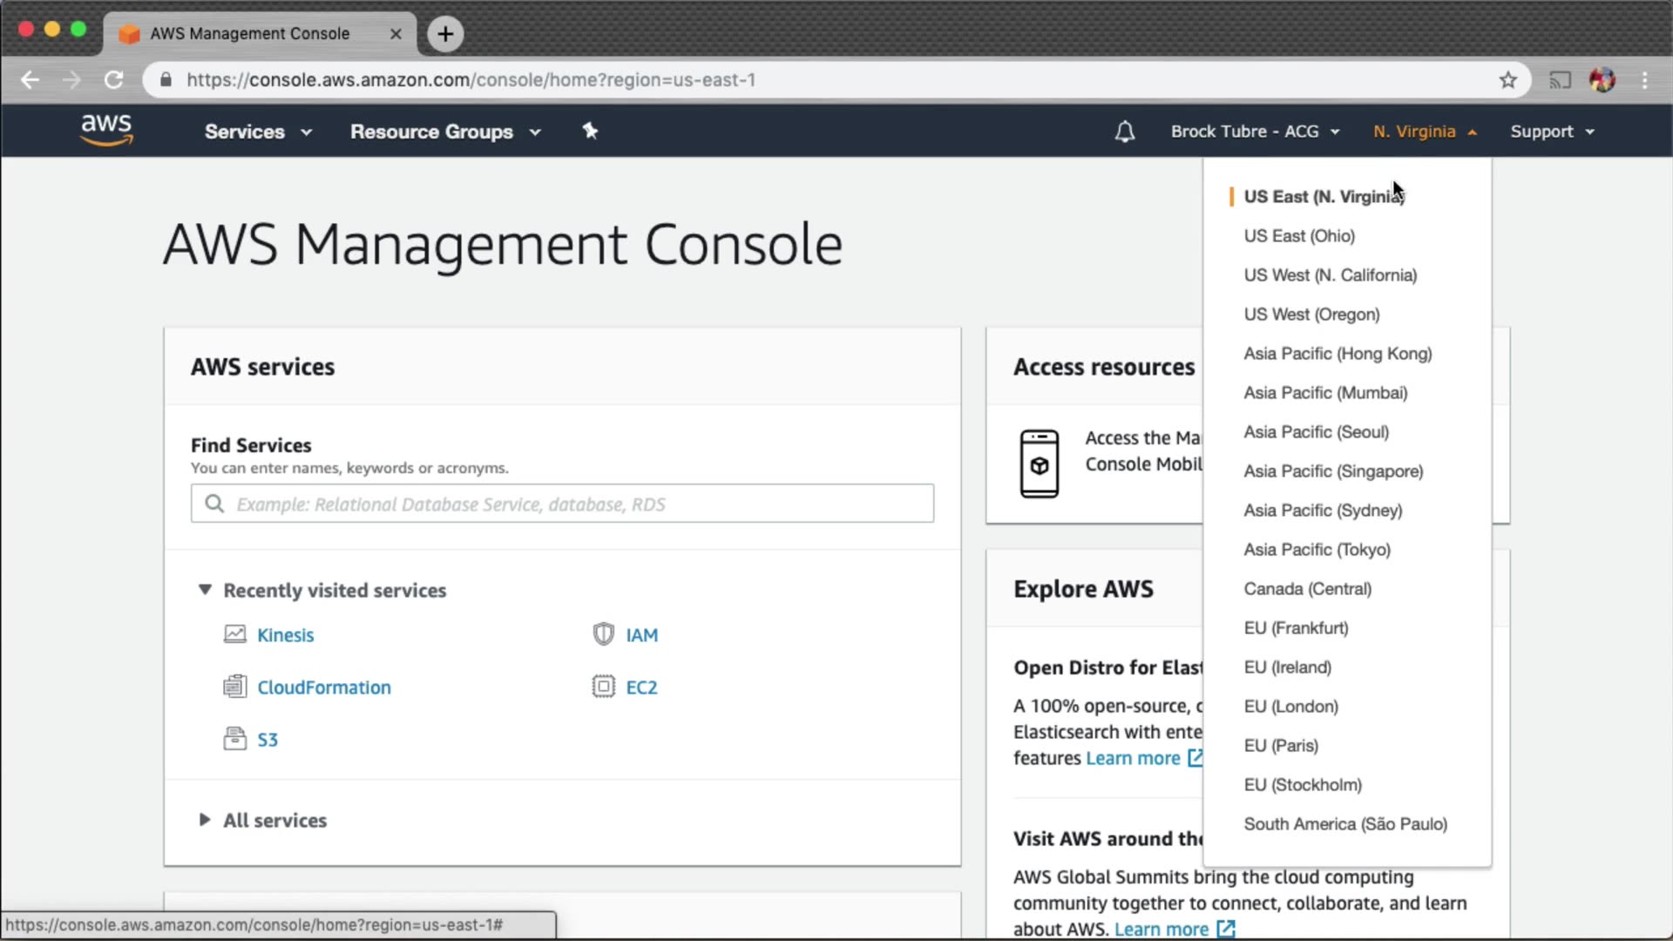Open the Support menu
Image resolution: width=1673 pixels, height=941 pixels.
1552,132
